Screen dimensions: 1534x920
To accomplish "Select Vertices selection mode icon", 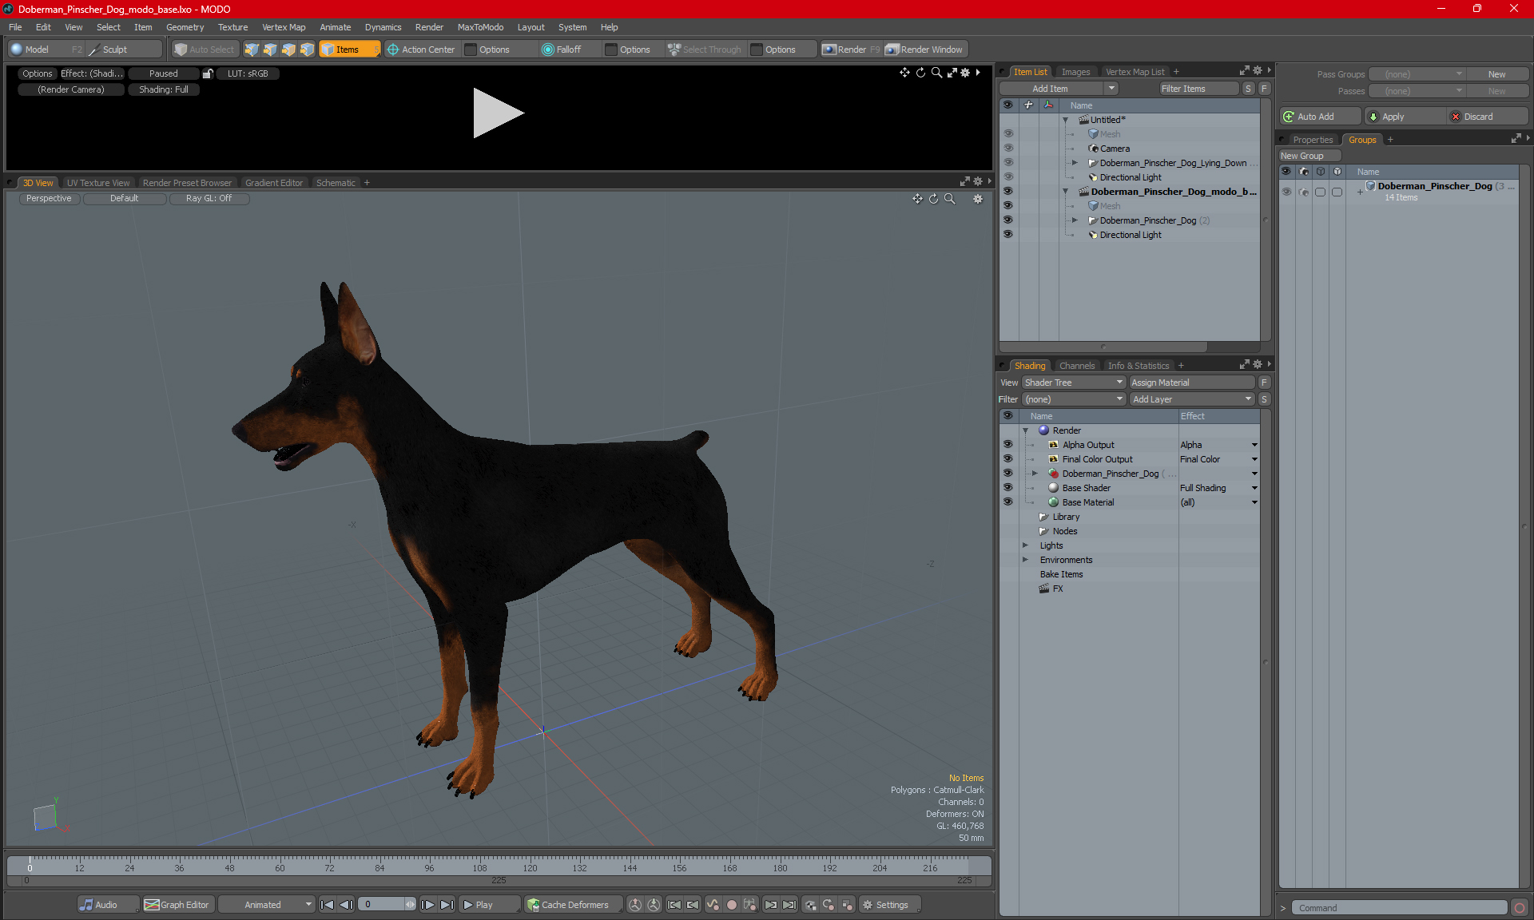I will pyautogui.click(x=252, y=50).
